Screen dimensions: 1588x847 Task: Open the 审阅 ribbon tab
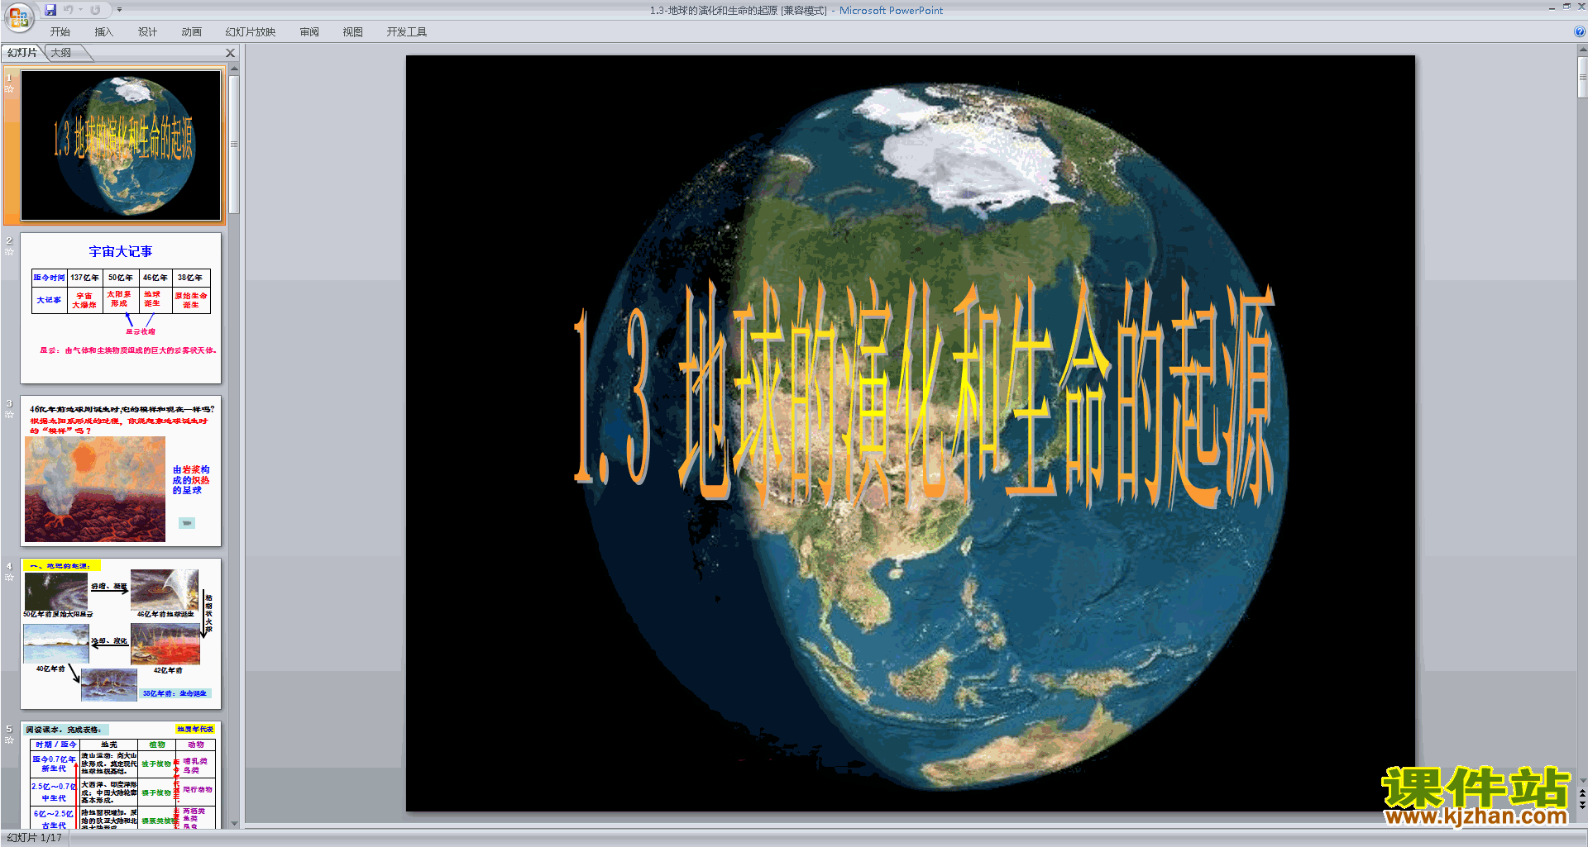(x=309, y=32)
